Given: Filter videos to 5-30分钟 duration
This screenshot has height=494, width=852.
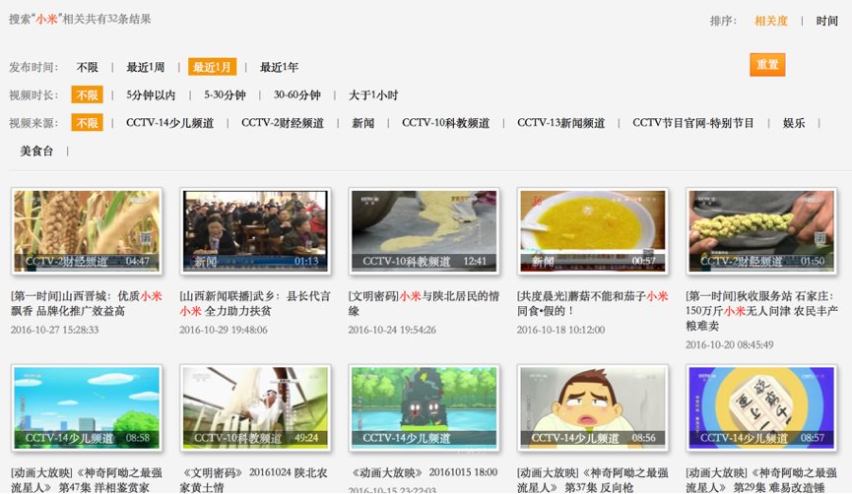Looking at the screenshot, I should pos(225,95).
